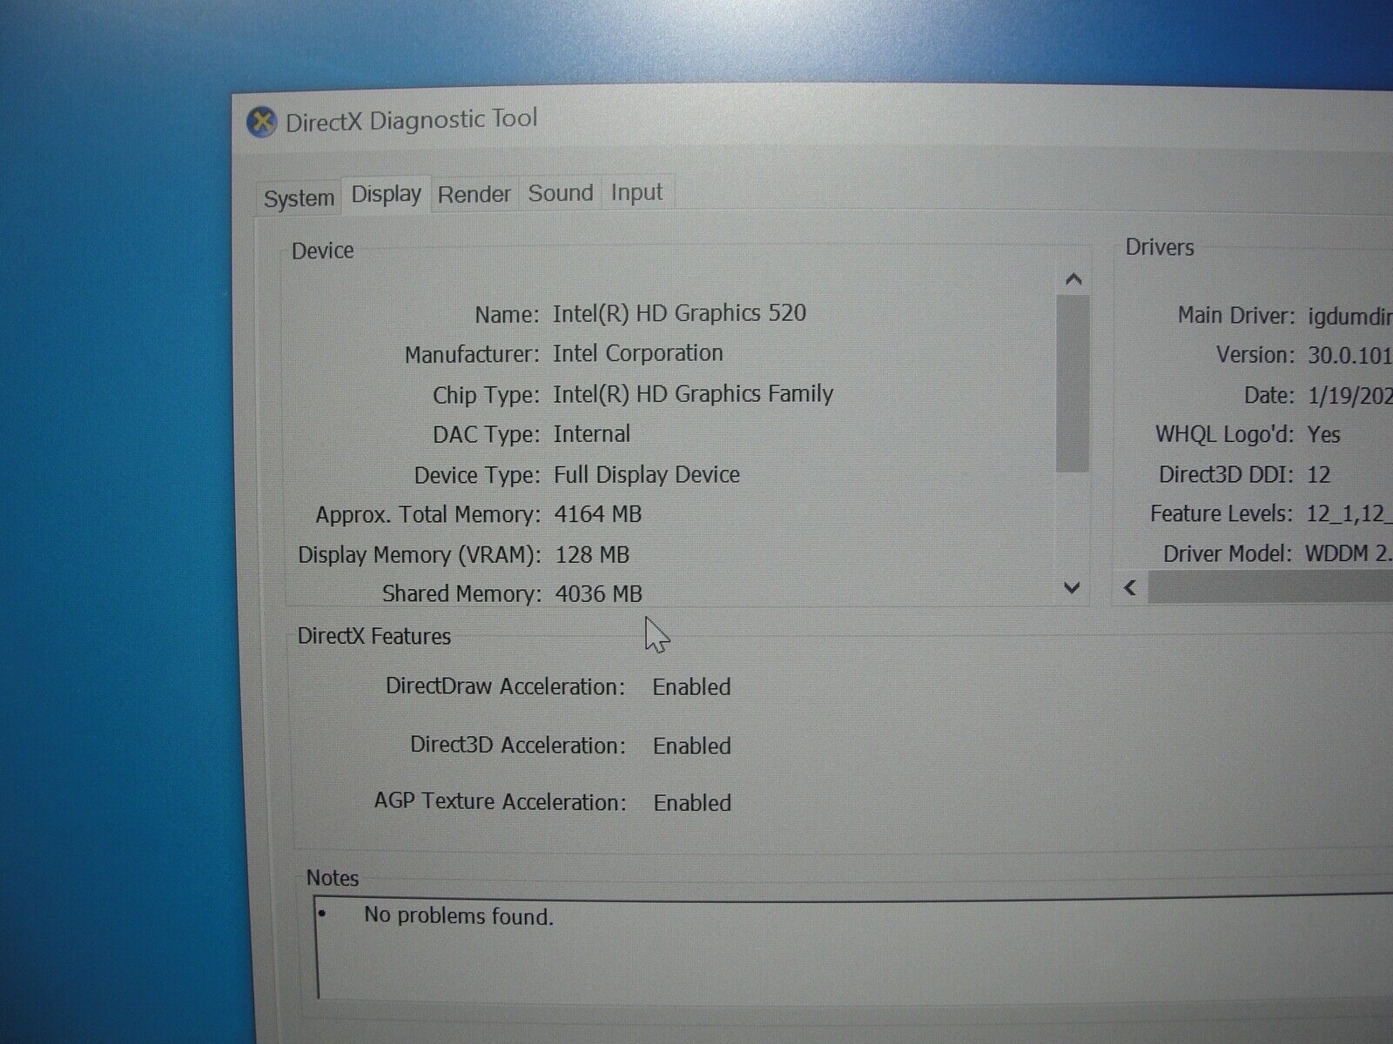Go to the Sound tab
Screen dimensions: 1393x1044
560,193
